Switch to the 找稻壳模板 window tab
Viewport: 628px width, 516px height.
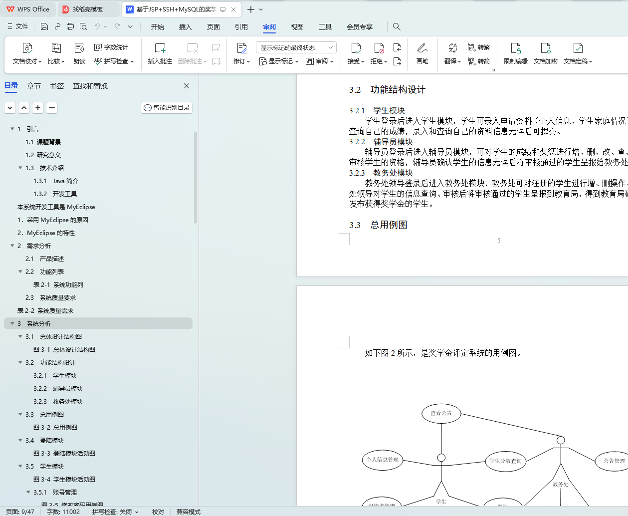tap(88, 9)
